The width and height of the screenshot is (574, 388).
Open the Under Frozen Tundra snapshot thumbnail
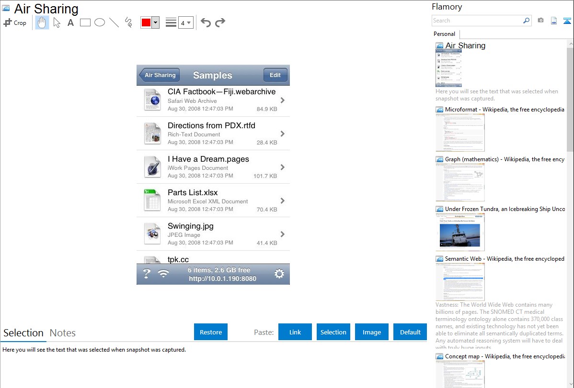coord(460,232)
